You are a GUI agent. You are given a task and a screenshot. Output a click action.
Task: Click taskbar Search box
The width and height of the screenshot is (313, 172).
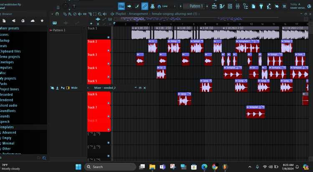(x=110, y=167)
